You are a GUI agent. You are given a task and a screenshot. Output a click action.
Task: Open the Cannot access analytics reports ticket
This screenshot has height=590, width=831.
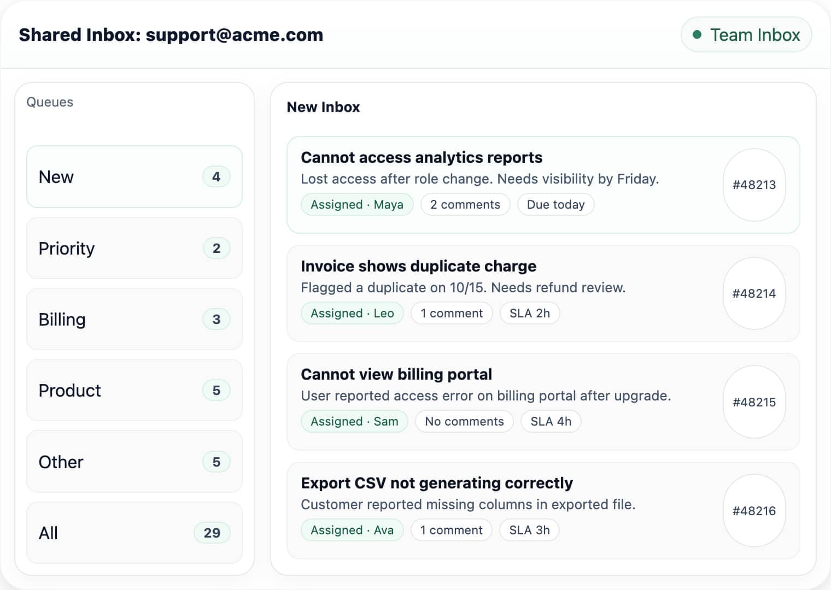(x=422, y=157)
